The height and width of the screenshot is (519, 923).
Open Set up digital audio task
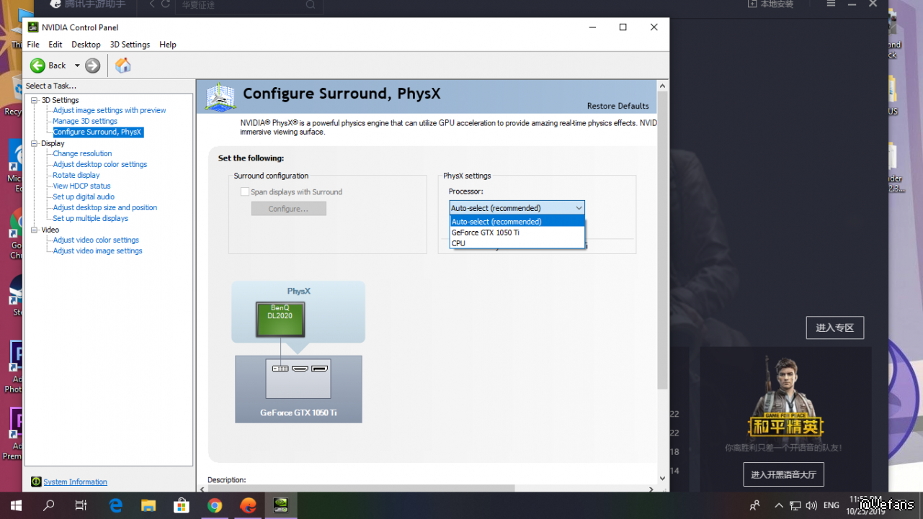click(84, 197)
